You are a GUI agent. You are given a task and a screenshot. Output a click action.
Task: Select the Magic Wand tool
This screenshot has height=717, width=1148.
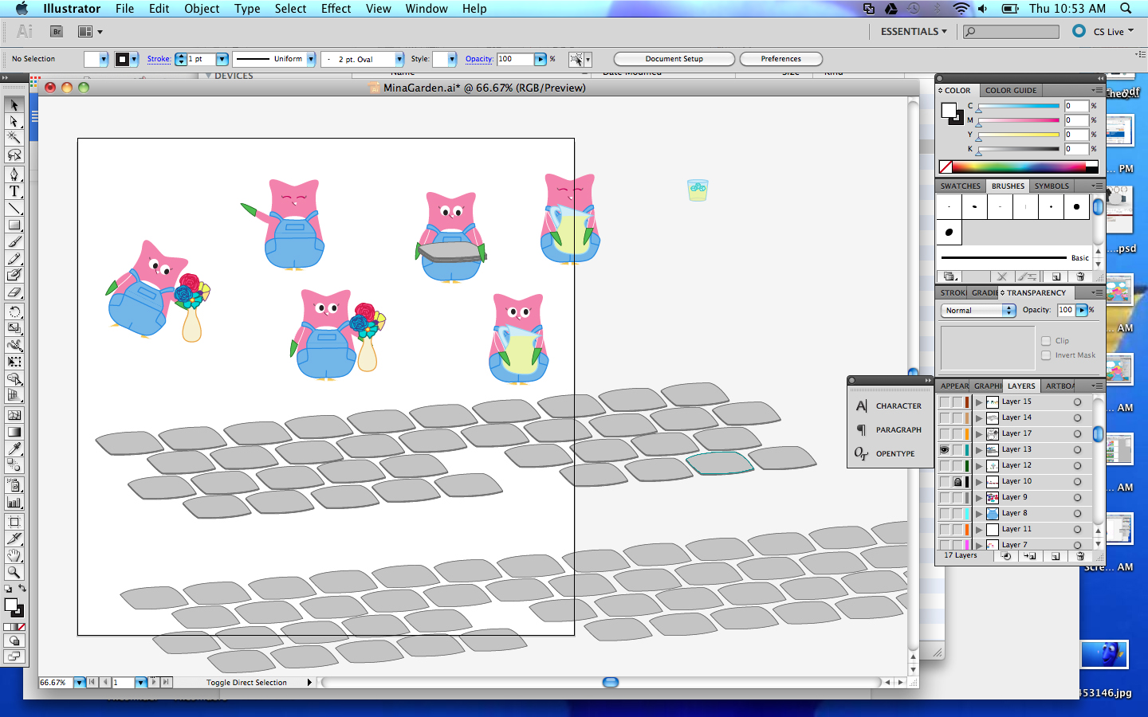pos(14,138)
